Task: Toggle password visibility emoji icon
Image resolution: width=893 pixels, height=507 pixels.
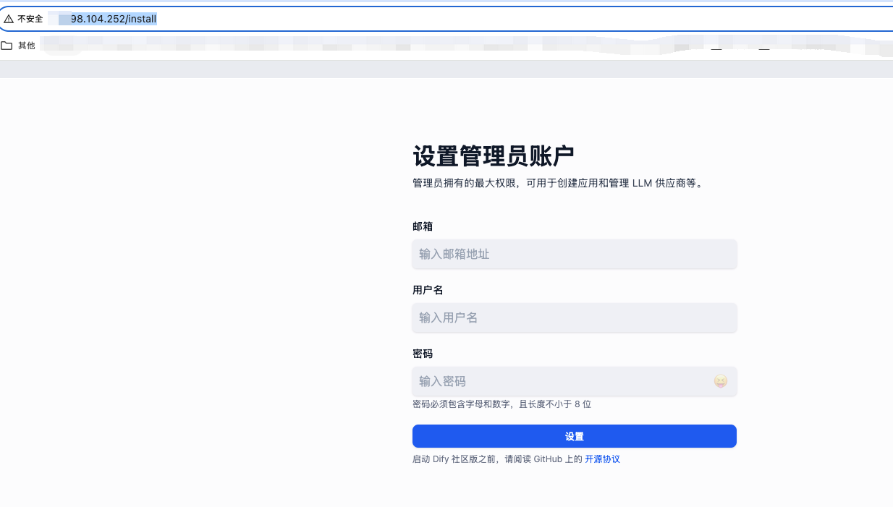Action: point(720,381)
